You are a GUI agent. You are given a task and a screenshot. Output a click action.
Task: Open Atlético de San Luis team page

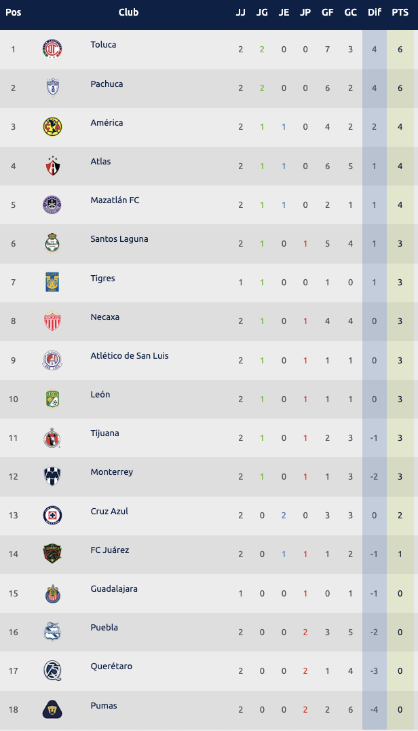130,356
